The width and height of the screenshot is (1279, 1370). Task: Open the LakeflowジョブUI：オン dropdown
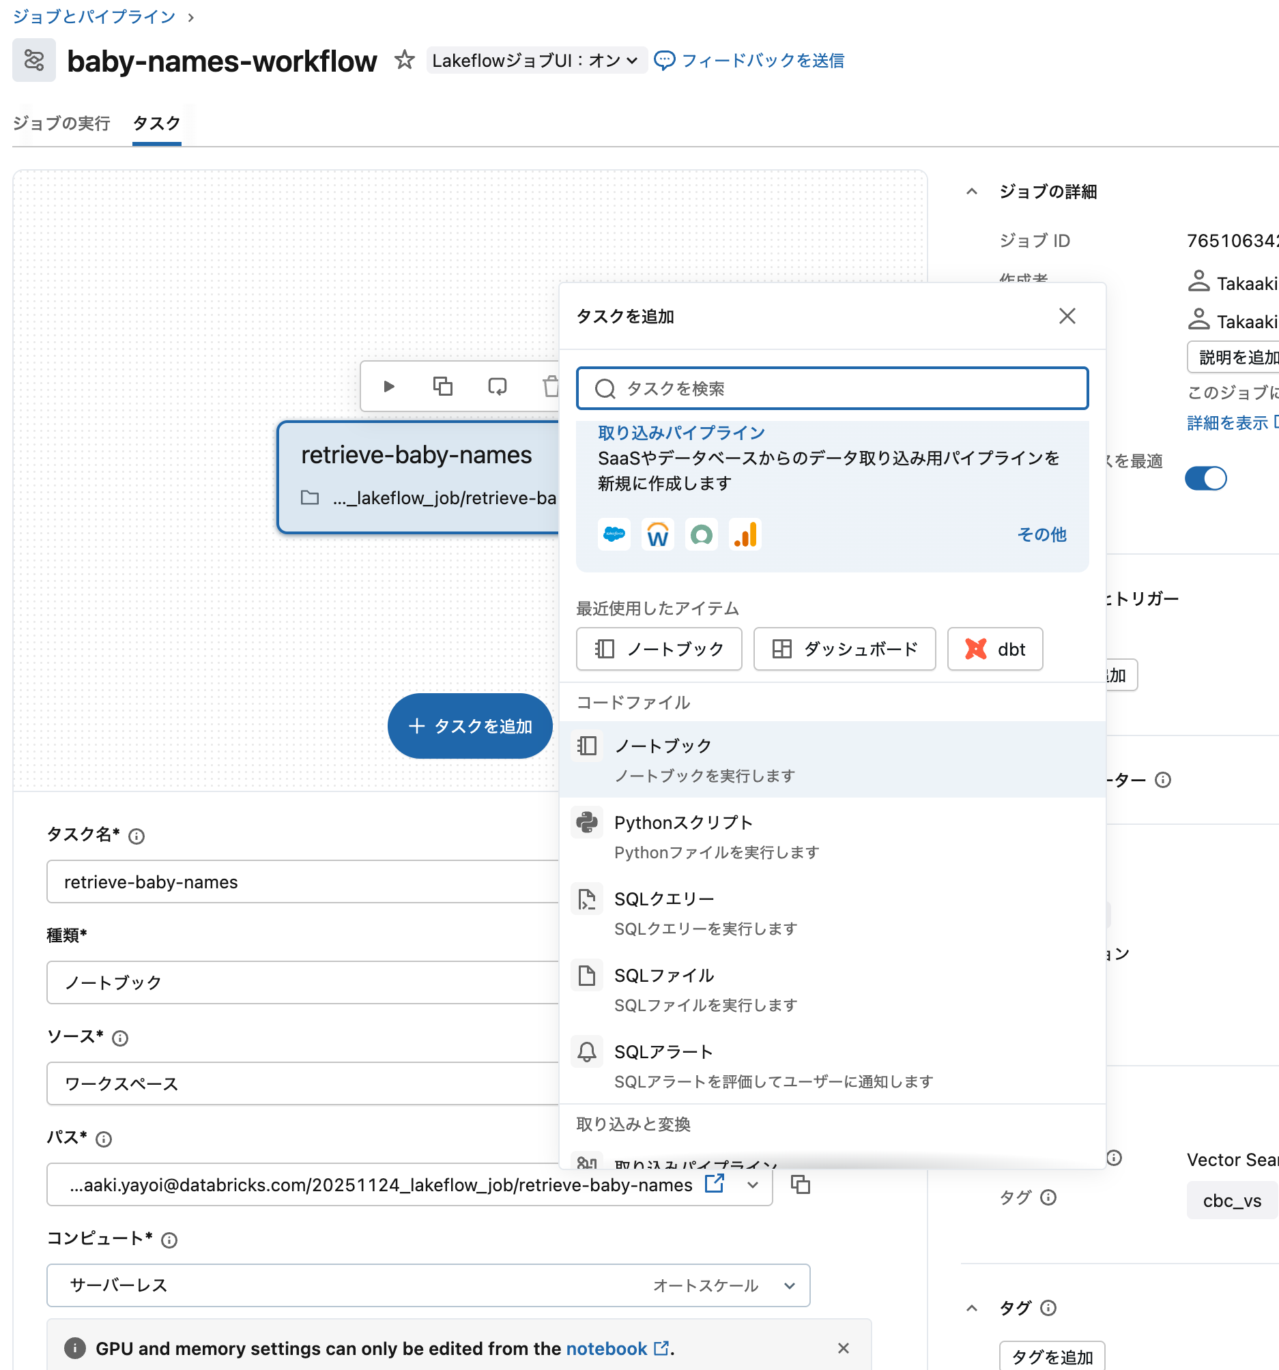coord(536,60)
